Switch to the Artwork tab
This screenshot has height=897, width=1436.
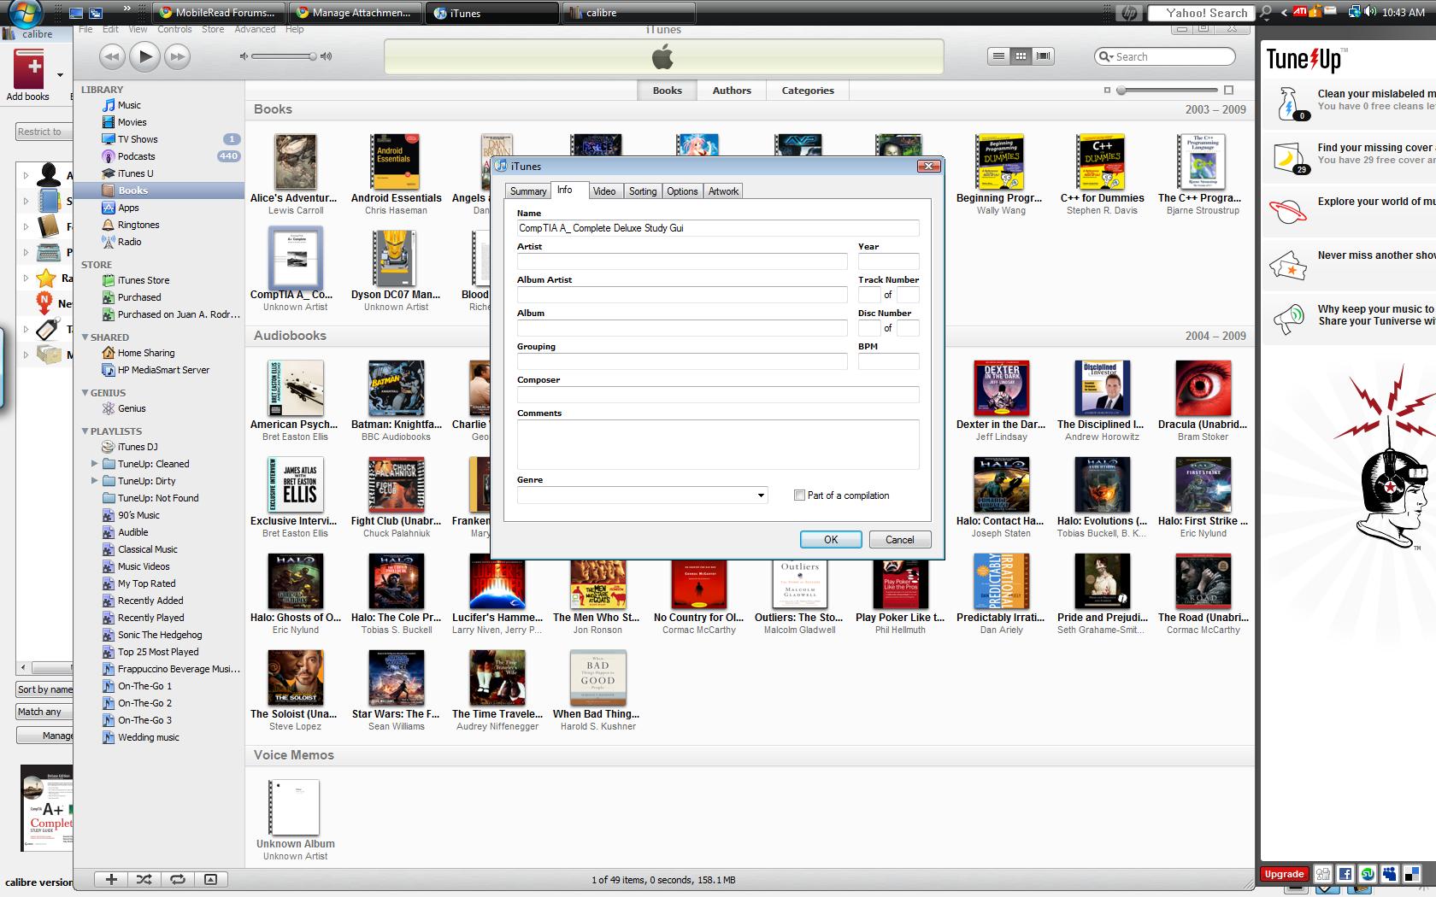(723, 191)
